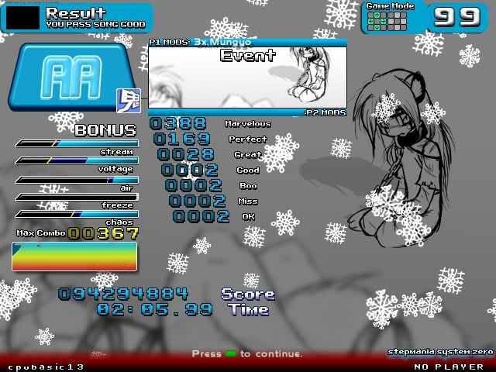Click the 99 countdown timer
Screen dimensions: 496x372
[457, 17]
